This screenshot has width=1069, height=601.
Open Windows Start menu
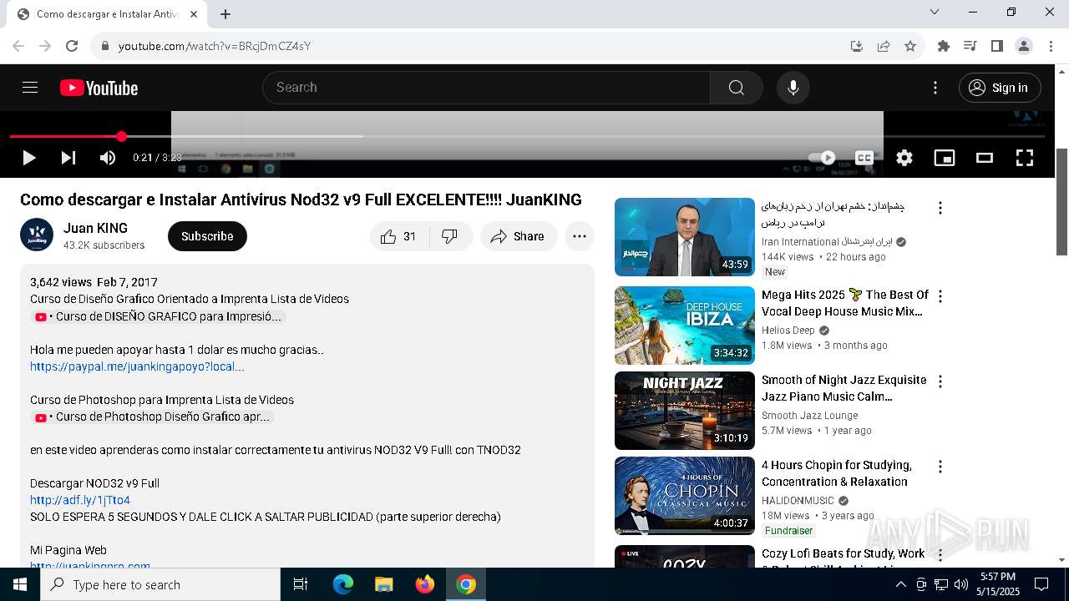coord(20,584)
